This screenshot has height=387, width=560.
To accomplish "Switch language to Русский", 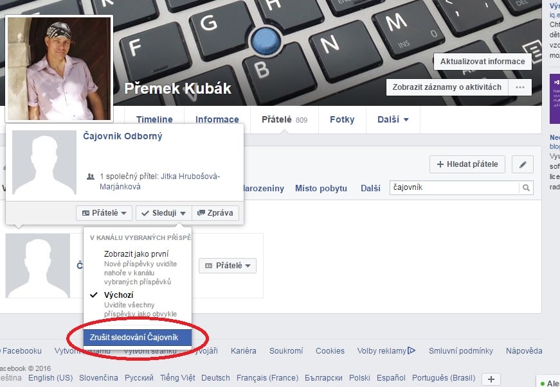I will pyautogui.click(x=139, y=378).
